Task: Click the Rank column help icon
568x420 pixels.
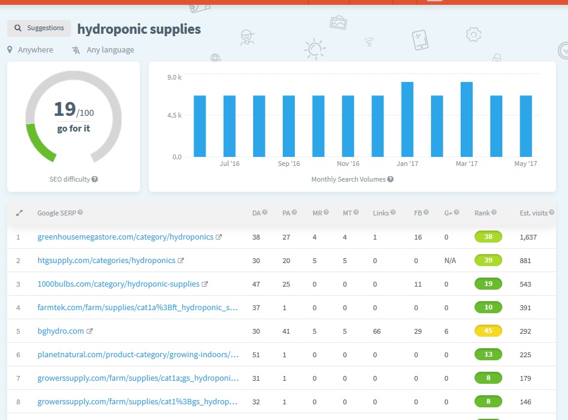Action: point(494,212)
